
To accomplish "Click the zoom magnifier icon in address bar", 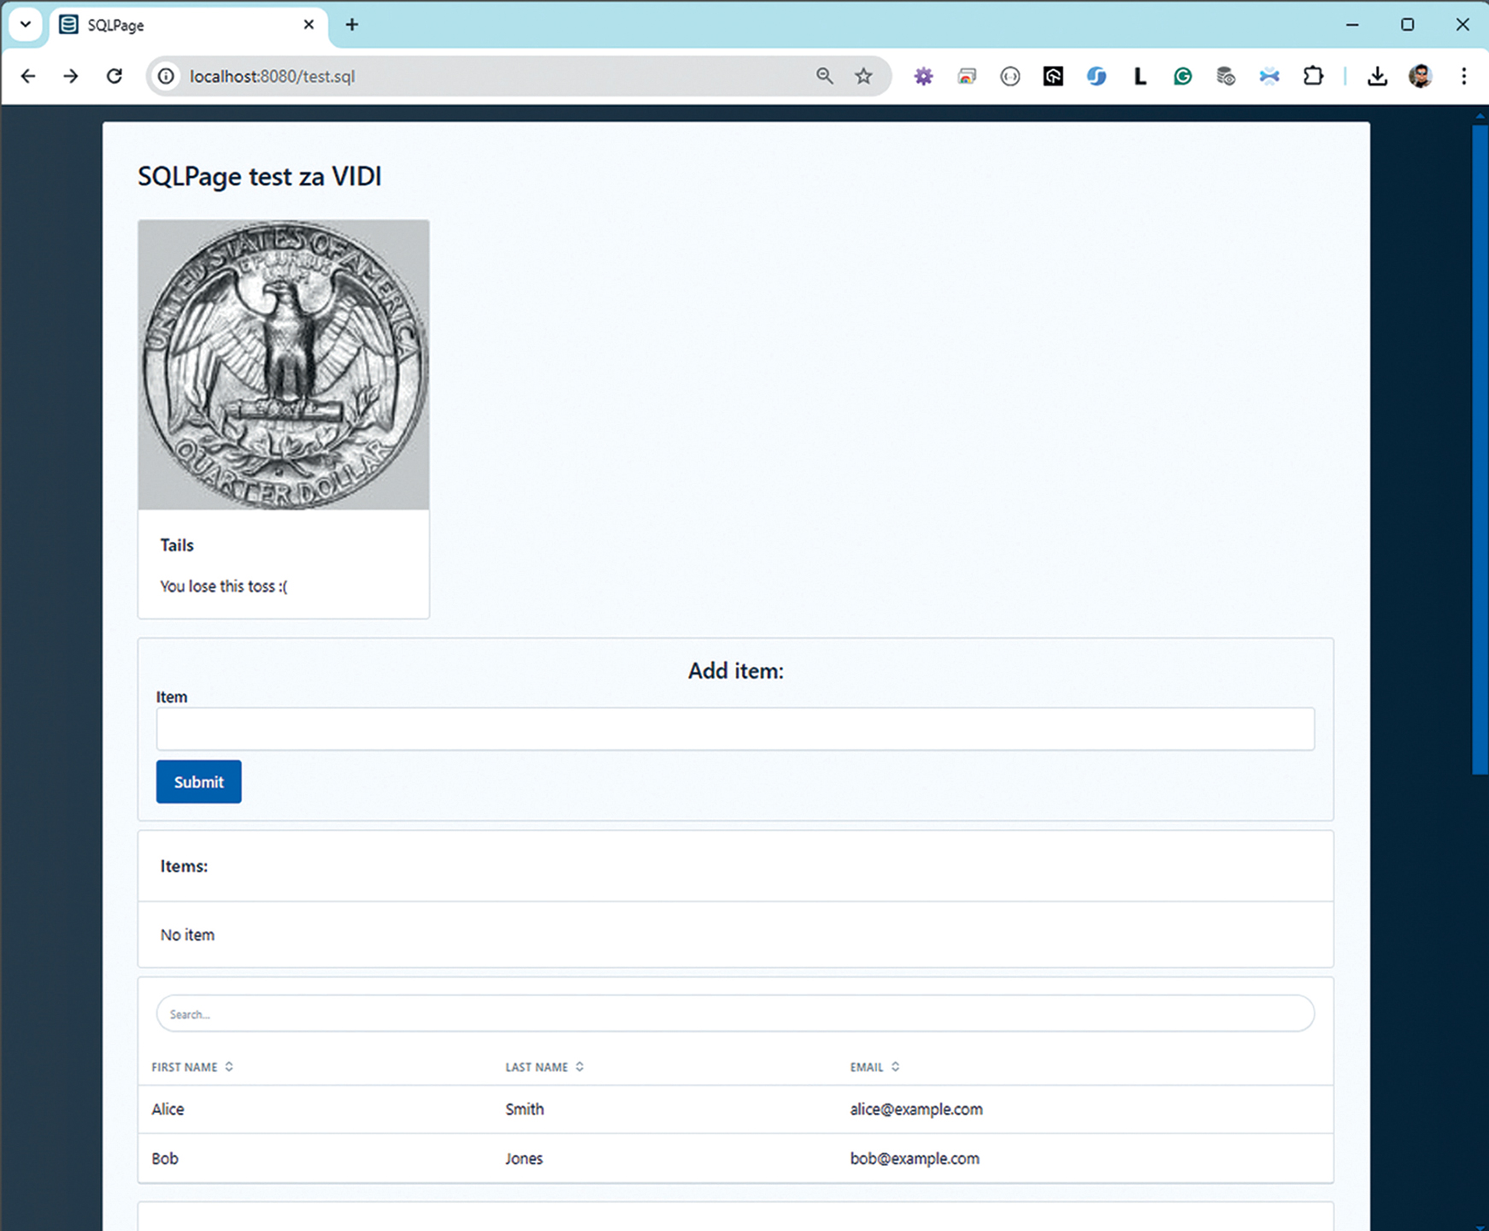I will (x=824, y=76).
